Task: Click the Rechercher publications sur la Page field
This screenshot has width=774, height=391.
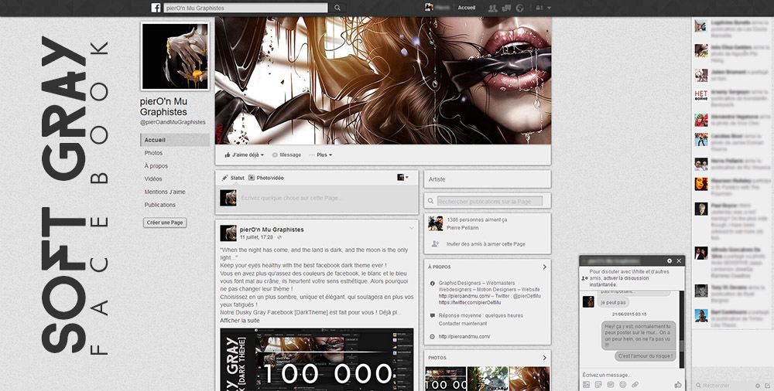Action: 489,201
